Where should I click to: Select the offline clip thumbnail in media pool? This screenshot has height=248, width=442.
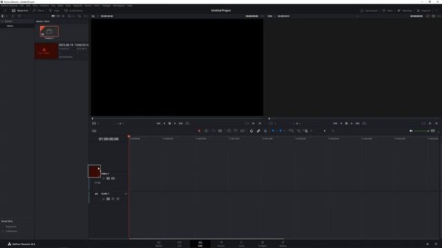46,51
